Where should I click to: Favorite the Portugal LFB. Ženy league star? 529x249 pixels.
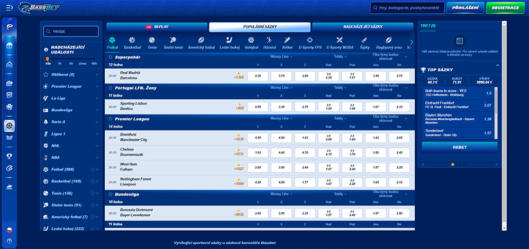[111, 88]
